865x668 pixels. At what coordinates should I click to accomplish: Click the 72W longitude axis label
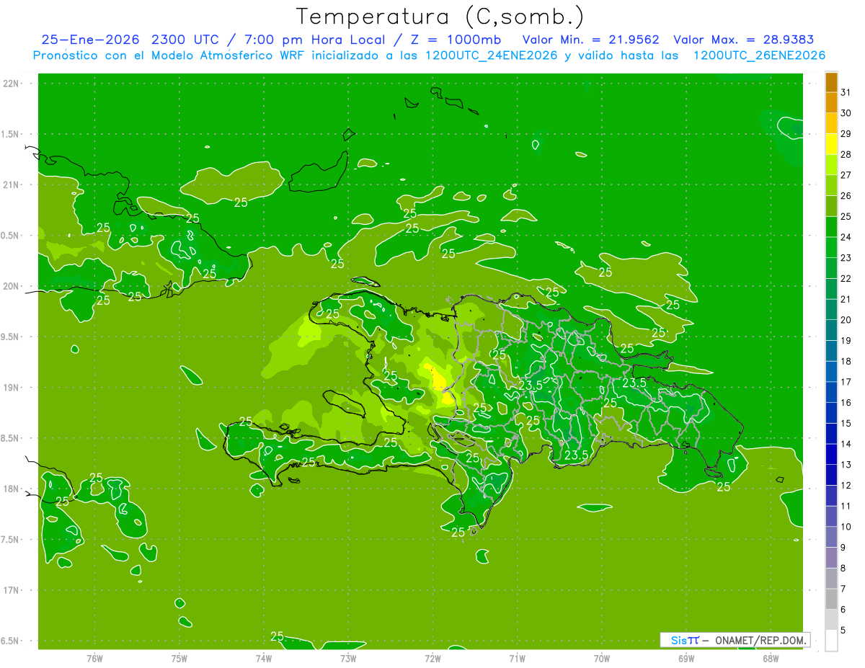(x=432, y=659)
